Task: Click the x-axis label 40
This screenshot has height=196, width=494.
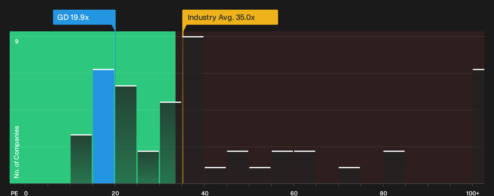Action: click(205, 193)
